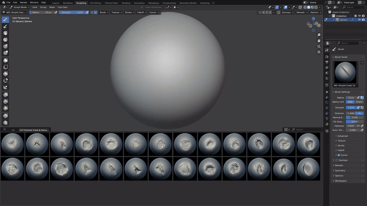Open the Falloff dropdown in header
367x206 pixels.
[x=141, y=12]
